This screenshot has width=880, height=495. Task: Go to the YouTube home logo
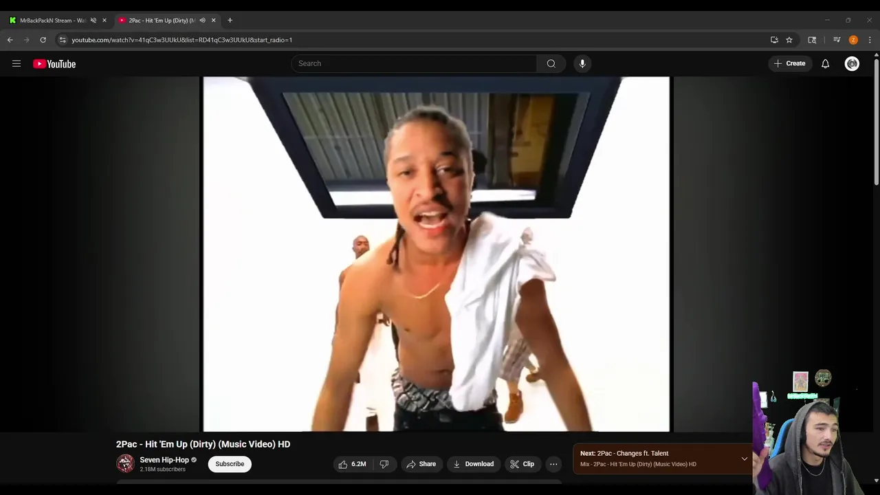click(54, 64)
